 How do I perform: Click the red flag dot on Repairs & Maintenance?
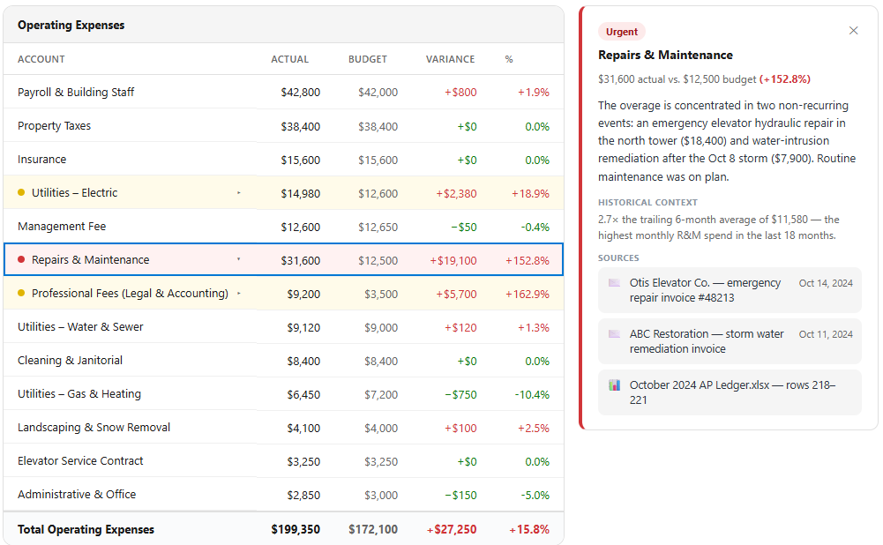[21, 259]
